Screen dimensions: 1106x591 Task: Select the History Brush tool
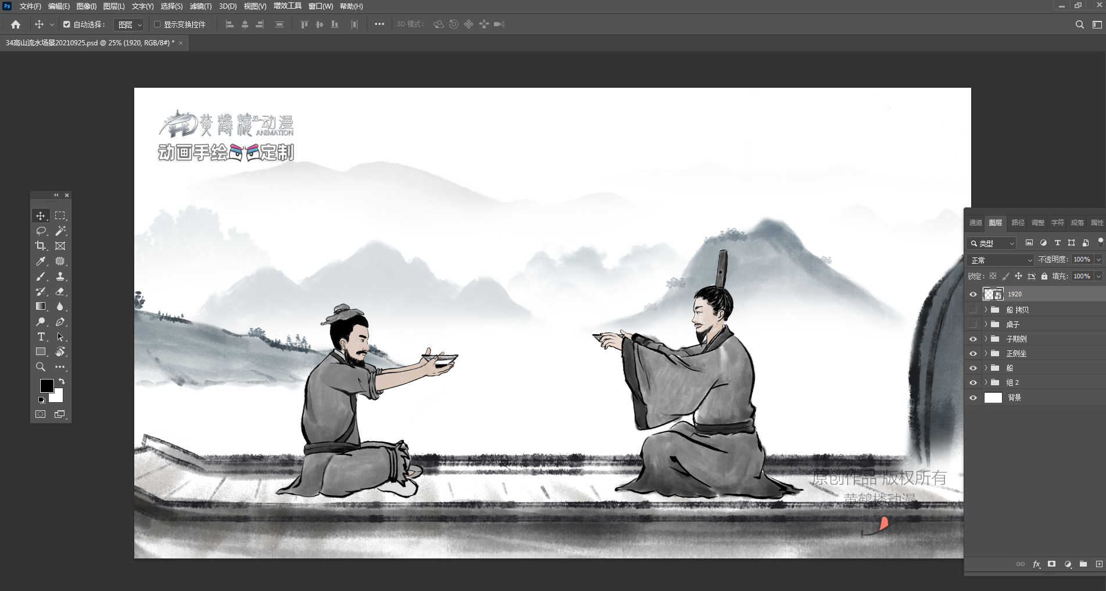[40, 291]
